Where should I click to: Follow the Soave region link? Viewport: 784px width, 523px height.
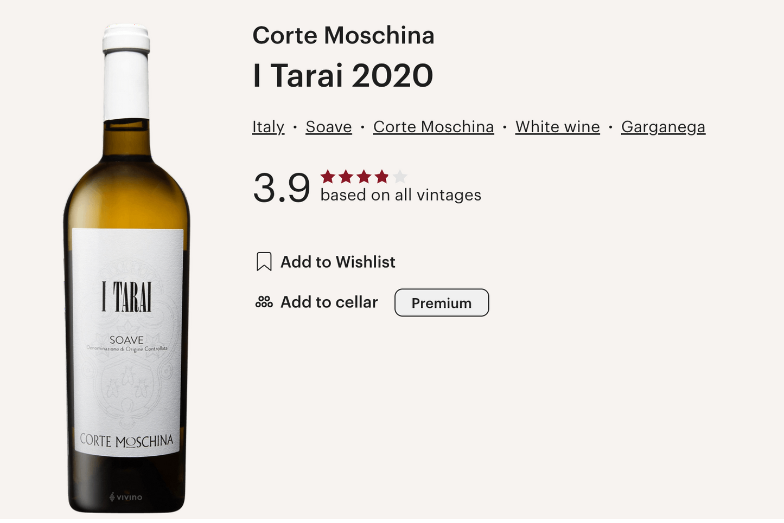pyautogui.click(x=329, y=127)
